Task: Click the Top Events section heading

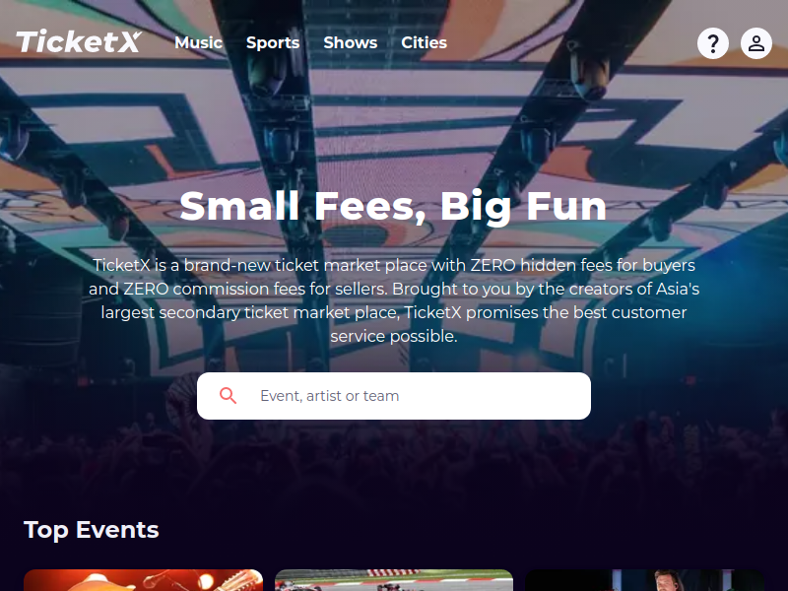Action: [x=91, y=530]
